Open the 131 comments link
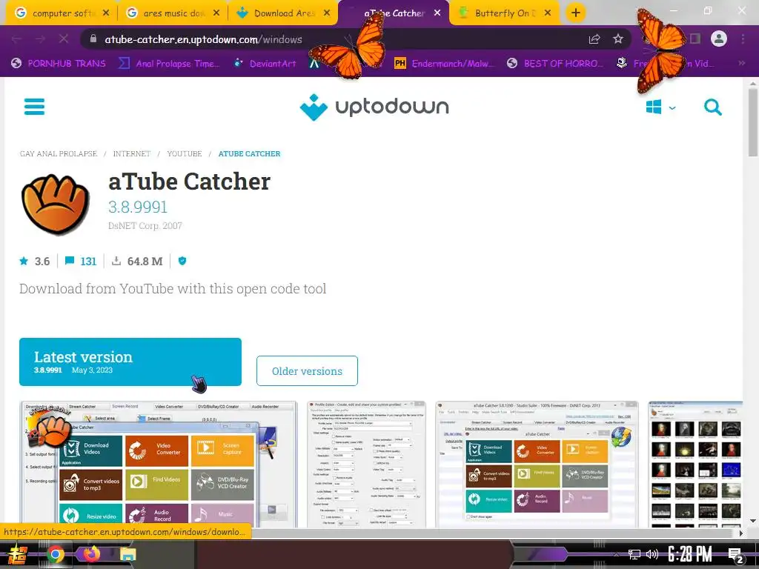The height and width of the screenshot is (569, 759). pos(81,262)
